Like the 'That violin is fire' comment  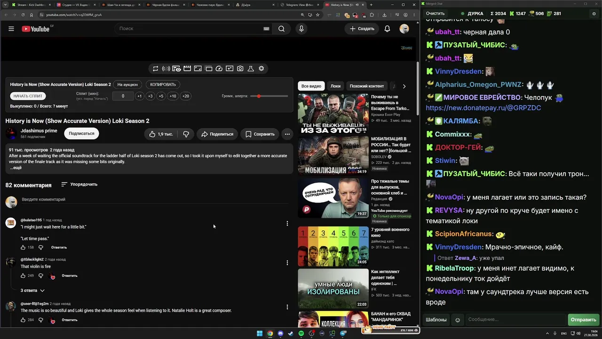(23, 276)
